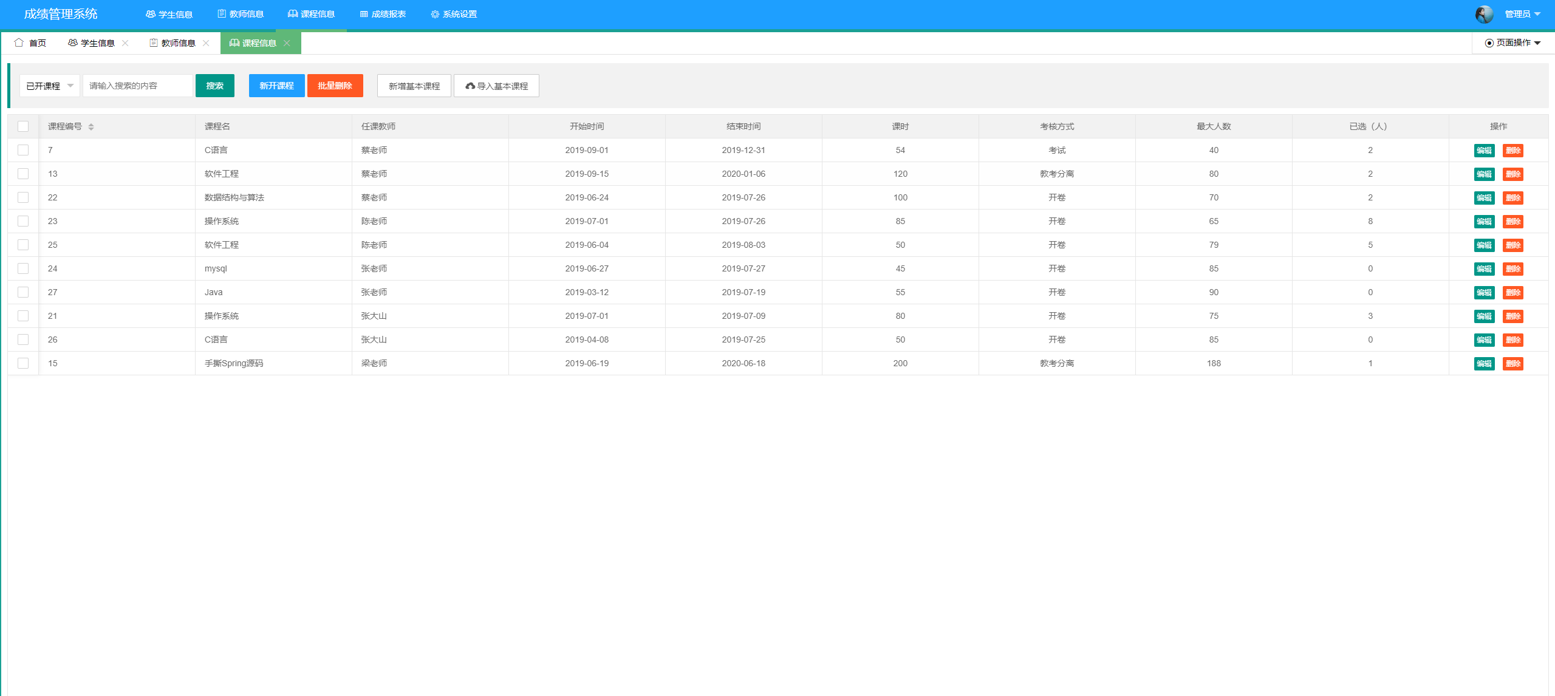Click the cloud upload 导入基本课程 button
This screenshot has width=1555, height=696.
496,86
